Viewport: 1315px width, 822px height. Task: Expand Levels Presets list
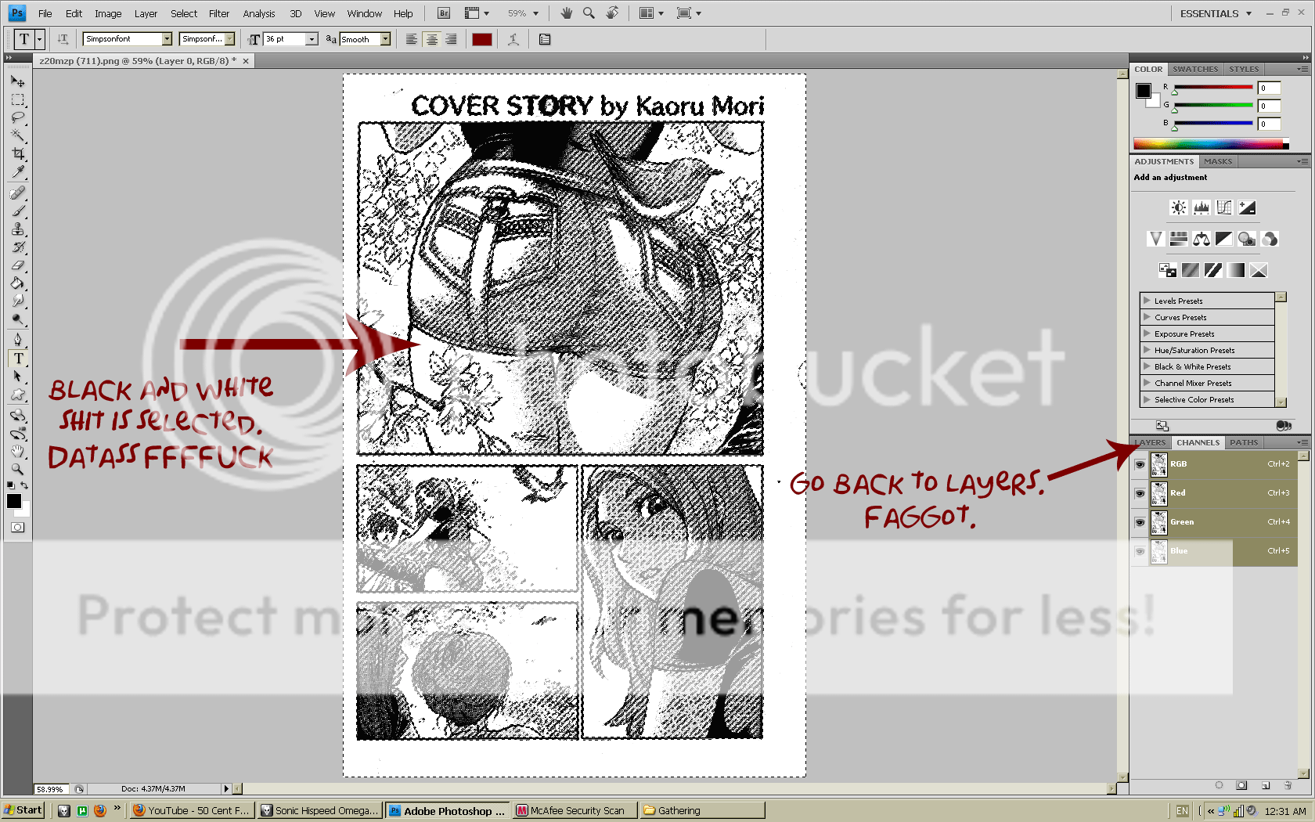(1147, 301)
